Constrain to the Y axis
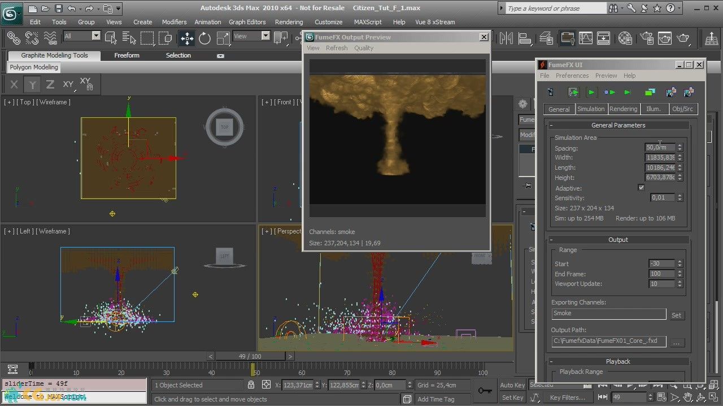Image resolution: width=723 pixels, height=406 pixels. [33, 85]
